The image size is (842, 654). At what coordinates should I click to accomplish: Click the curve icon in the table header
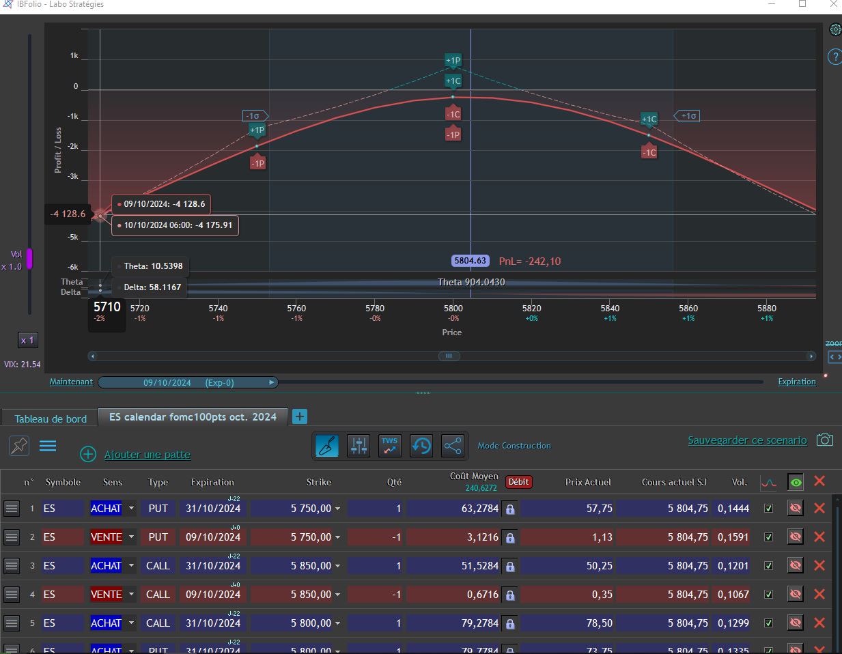(769, 483)
